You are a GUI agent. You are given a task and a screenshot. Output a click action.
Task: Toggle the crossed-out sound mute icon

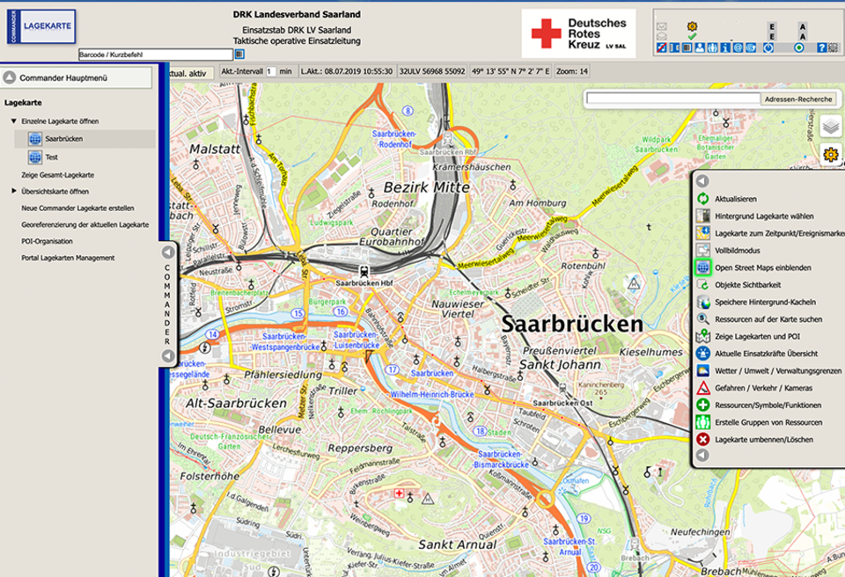tap(660, 47)
